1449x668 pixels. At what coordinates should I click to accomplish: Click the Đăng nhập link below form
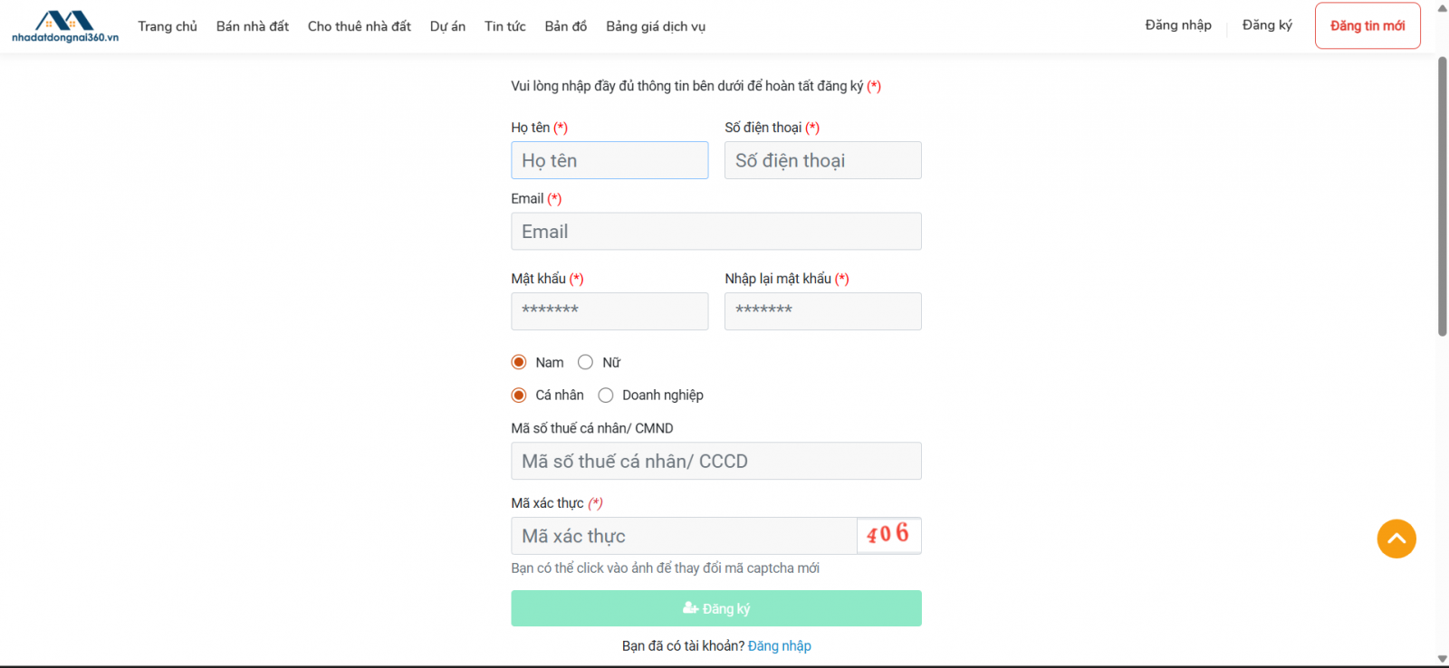(780, 645)
